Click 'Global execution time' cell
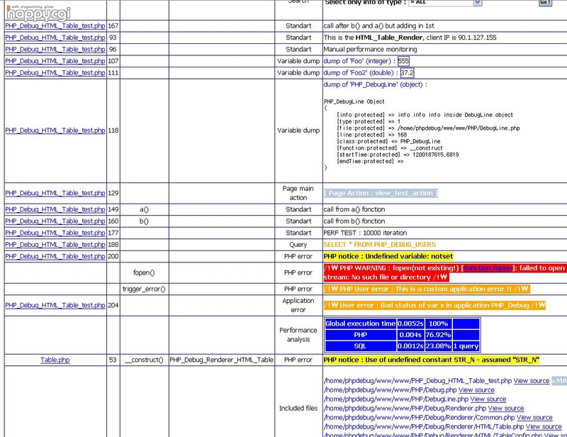Viewport: 567px width, 437px height. (x=361, y=323)
